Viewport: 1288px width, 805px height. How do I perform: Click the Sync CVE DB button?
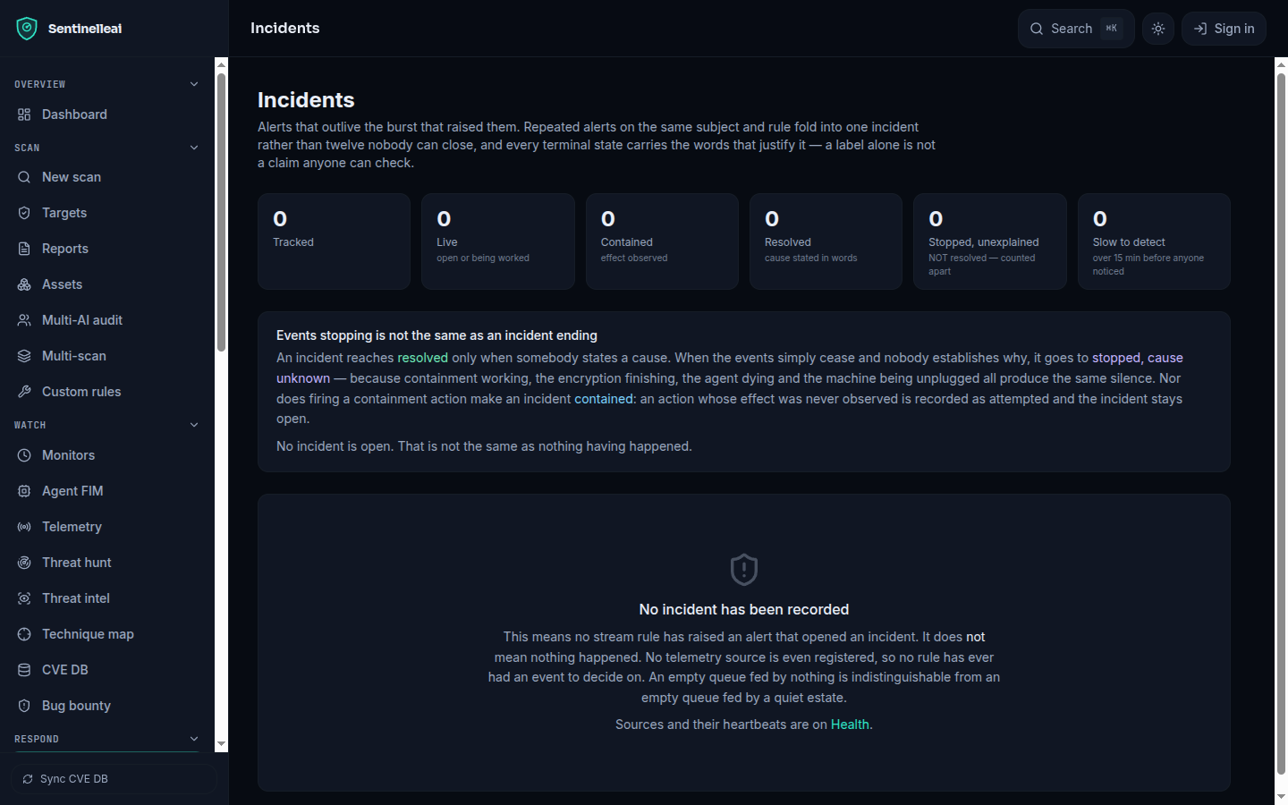pyautogui.click(x=114, y=779)
